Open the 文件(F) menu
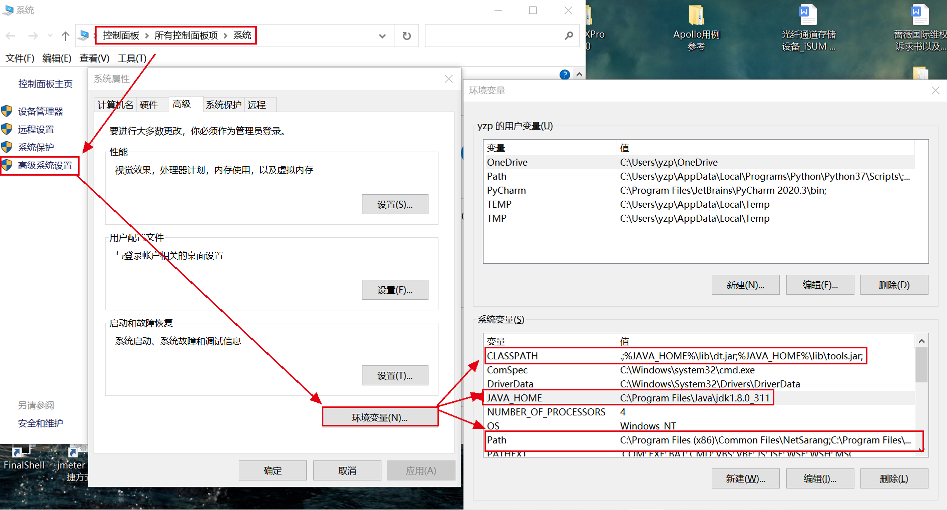Screen dimensions: 947x510 (20, 59)
